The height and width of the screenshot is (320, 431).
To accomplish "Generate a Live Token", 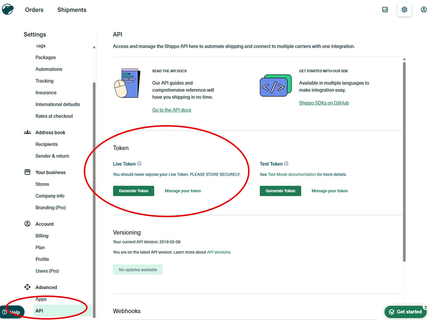I will (x=134, y=191).
